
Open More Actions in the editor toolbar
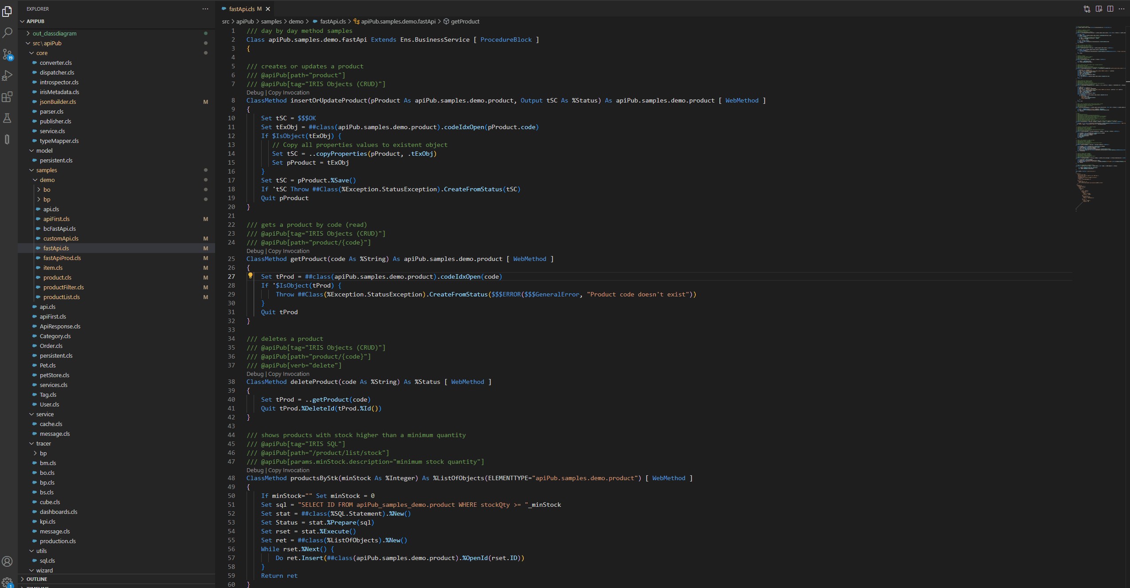pos(1122,8)
